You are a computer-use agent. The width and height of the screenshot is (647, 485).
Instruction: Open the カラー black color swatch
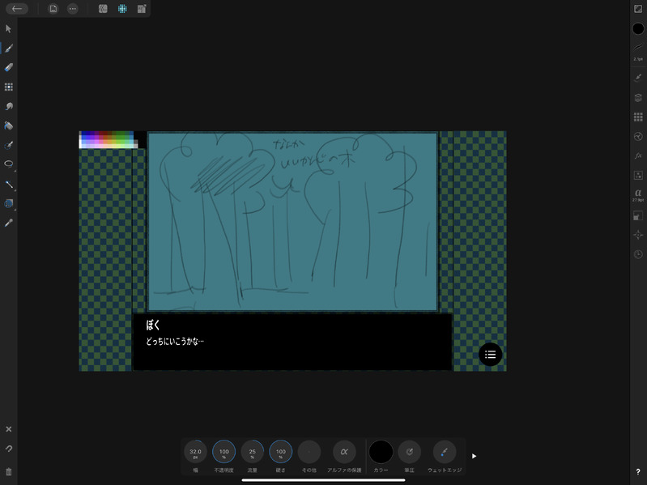click(x=381, y=452)
